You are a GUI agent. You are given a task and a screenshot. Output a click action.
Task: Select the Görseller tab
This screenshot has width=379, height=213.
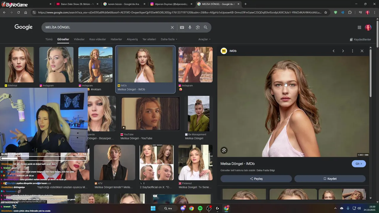63,39
